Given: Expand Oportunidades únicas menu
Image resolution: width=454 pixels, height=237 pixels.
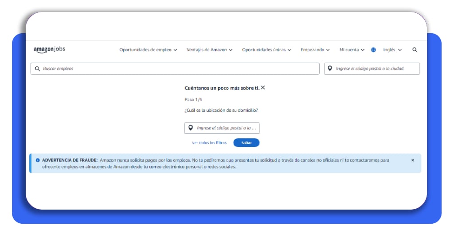Looking at the screenshot, I should (266, 50).
